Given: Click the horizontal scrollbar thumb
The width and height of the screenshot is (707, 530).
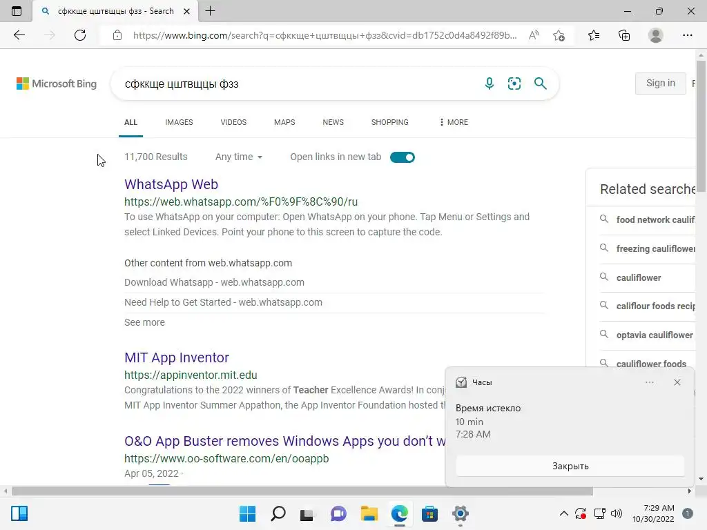Looking at the screenshot, I should pyautogui.click(x=302, y=491).
